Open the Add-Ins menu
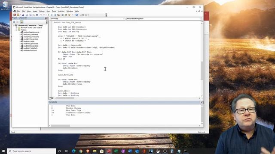The width and height of the screenshot is (275, 154). [61, 12]
